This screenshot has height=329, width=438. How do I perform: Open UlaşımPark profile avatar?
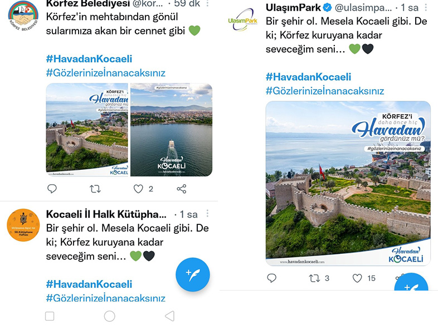pyautogui.click(x=243, y=20)
